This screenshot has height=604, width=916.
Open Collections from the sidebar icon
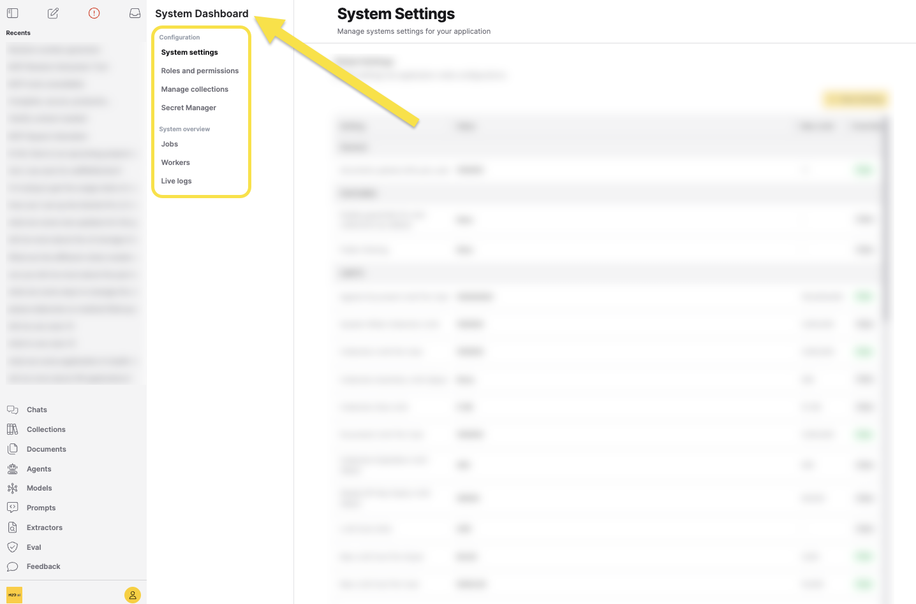click(12, 429)
